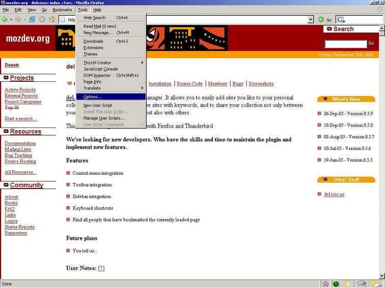Open the address bar URL history dropdown
This screenshot has height=288, width=385.
pyautogui.click(x=311, y=20)
